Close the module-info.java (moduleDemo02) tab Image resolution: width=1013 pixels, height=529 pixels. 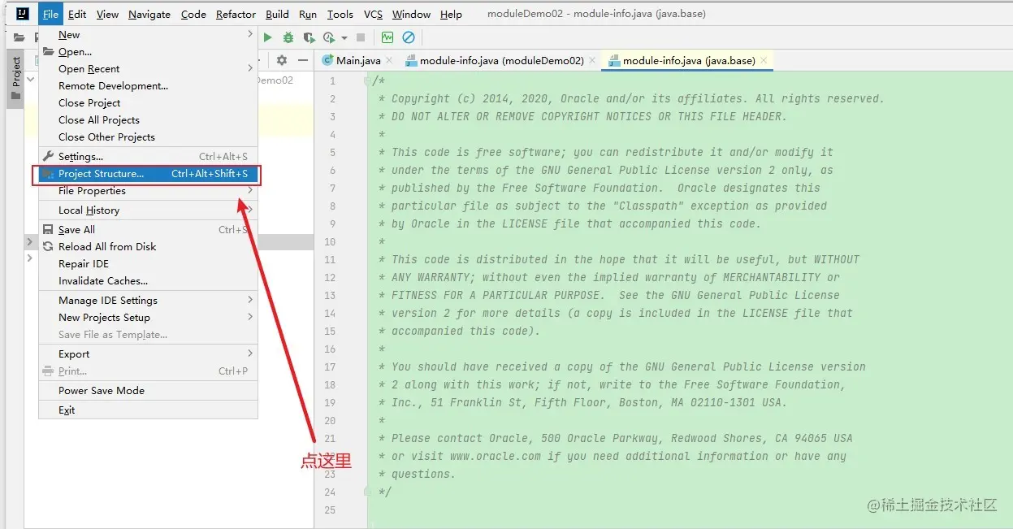pos(592,61)
